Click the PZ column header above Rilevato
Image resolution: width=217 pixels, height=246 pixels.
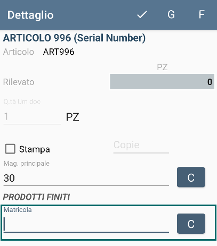(x=162, y=67)
